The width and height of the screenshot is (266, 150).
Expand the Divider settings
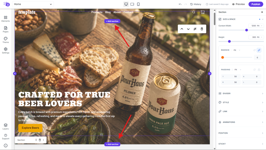241,94
